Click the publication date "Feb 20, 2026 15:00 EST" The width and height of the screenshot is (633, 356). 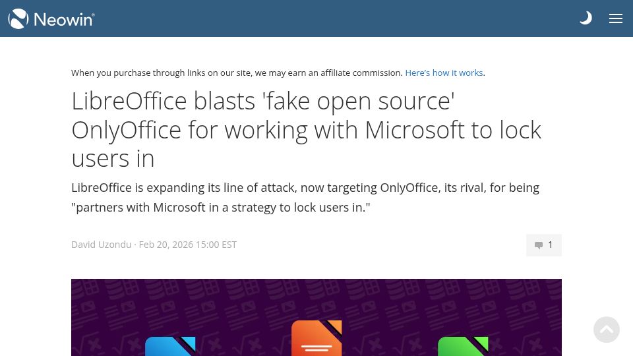click(x=188, y=245)
